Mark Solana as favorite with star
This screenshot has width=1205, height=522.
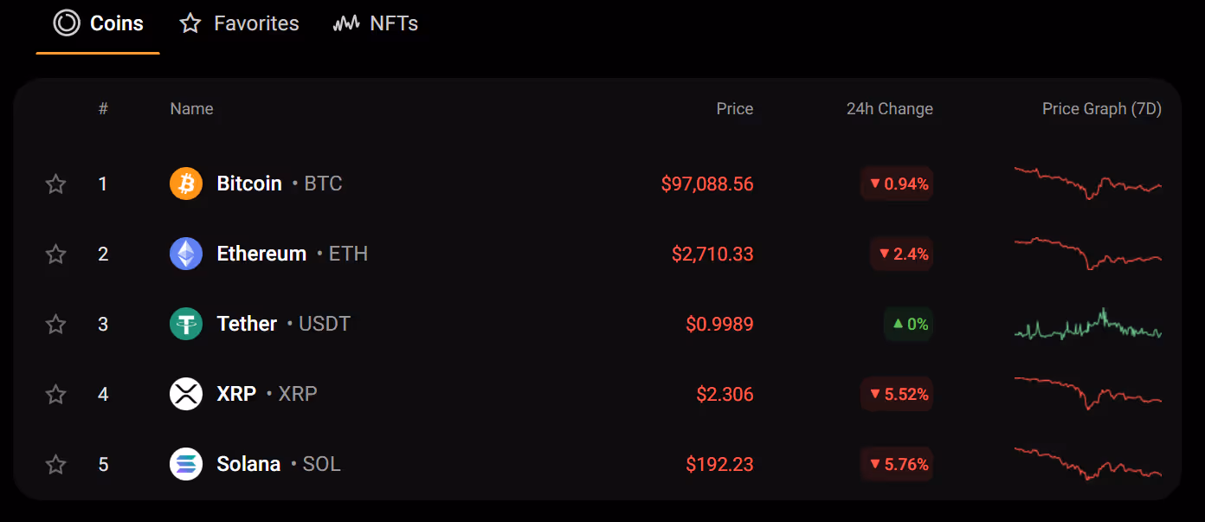[x=55, y=464]
